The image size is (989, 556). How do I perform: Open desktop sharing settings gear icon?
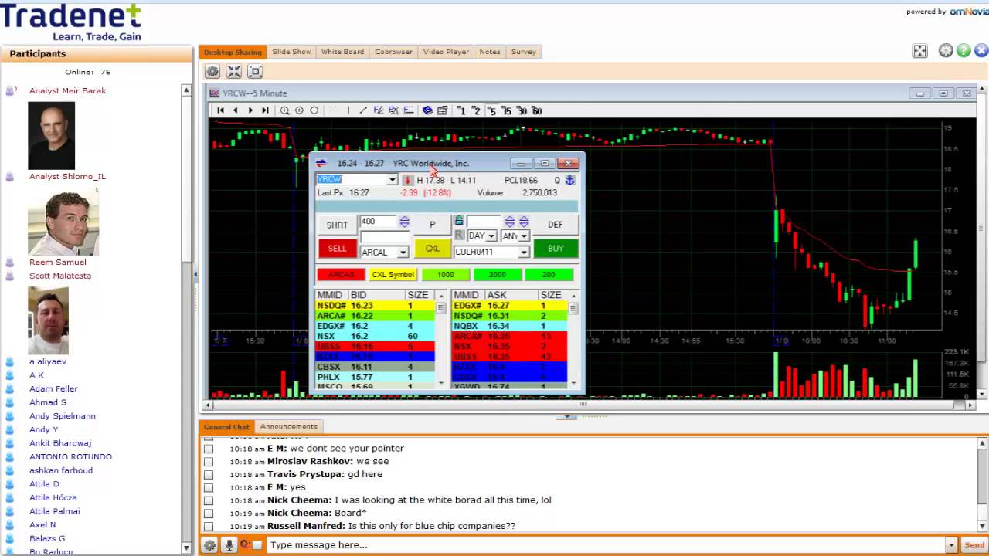tap(212, 72)
